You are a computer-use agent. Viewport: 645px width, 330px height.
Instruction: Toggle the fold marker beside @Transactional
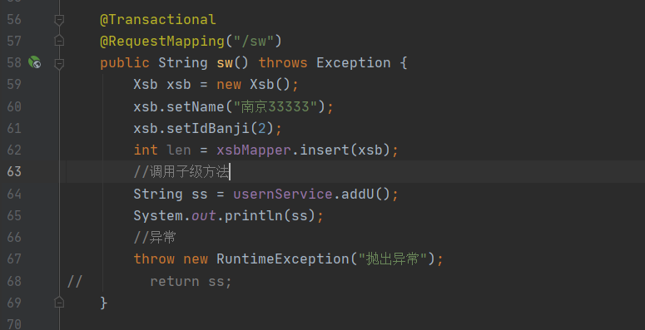[59, 20]
